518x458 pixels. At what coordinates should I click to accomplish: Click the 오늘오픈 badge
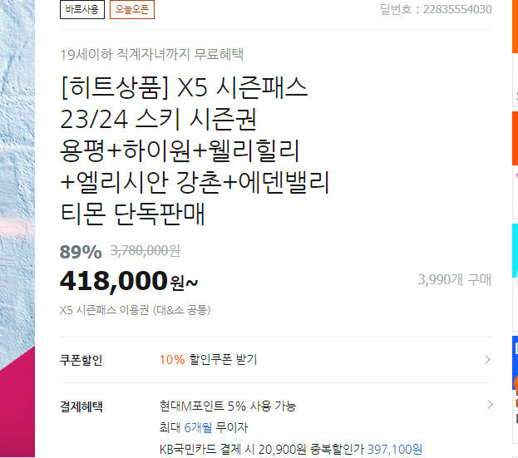pyautogui.click(x=132, y=10)
